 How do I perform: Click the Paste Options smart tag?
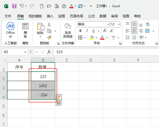tap(59, 103)
